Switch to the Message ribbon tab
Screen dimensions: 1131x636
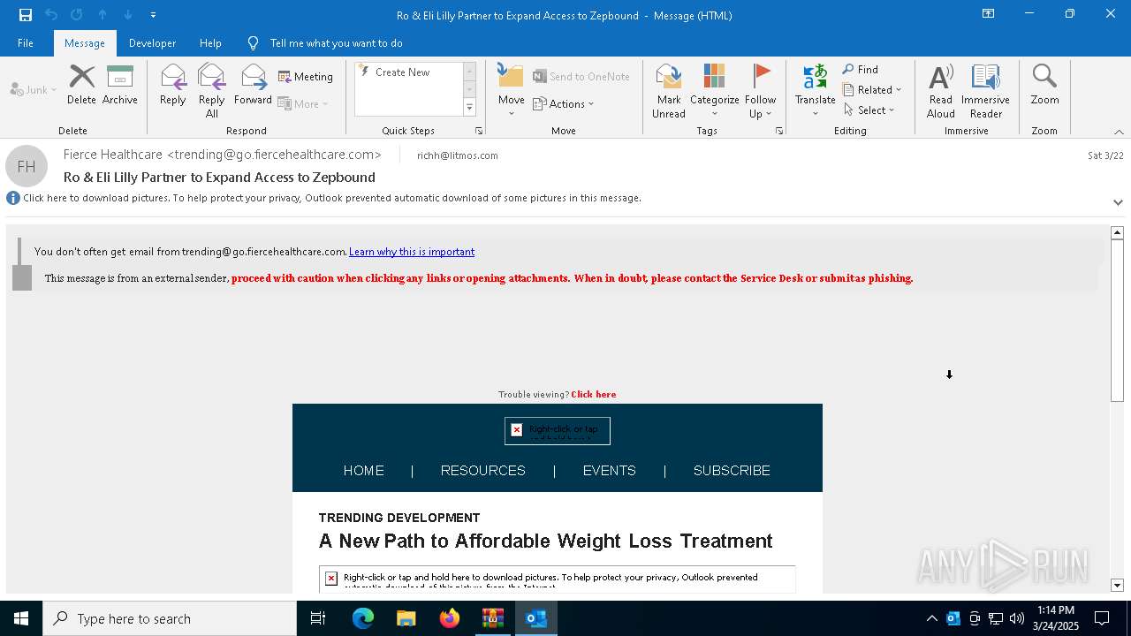coord(85,43)
